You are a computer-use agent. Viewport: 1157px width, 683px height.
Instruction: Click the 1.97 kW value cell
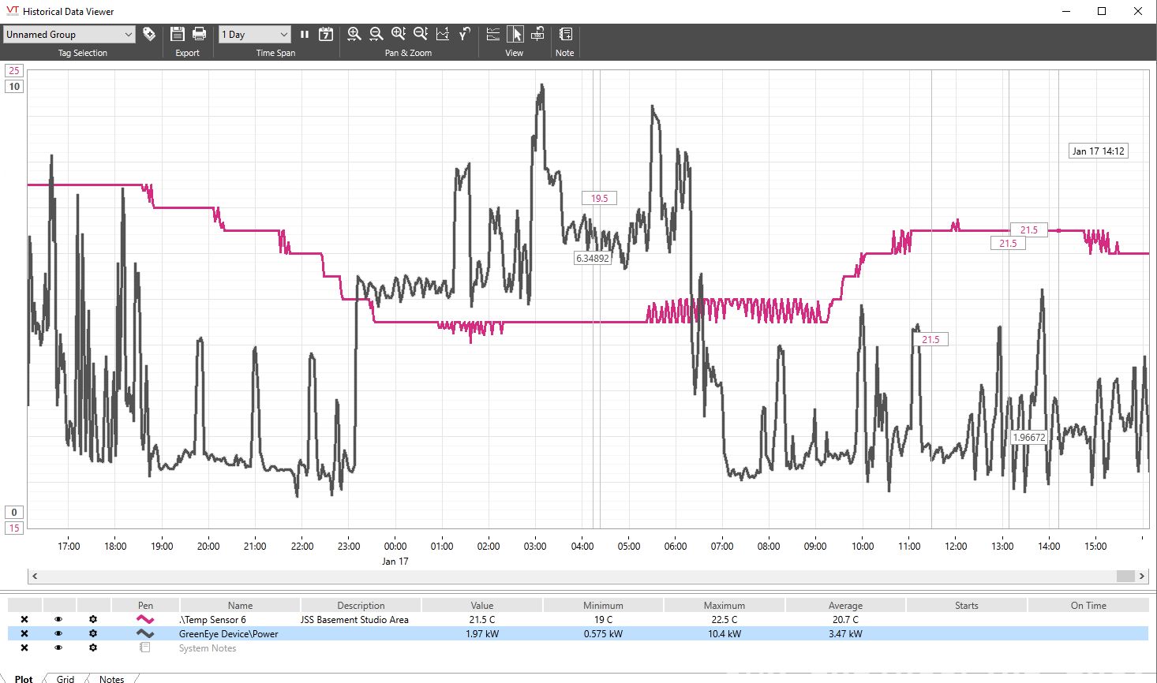coord(482,634)
